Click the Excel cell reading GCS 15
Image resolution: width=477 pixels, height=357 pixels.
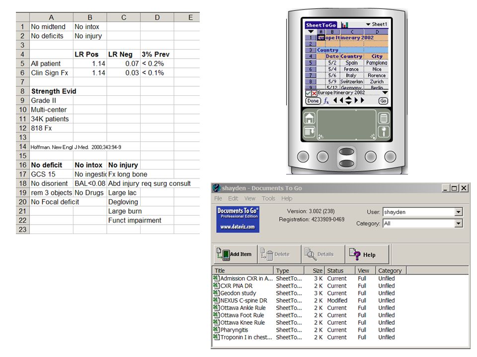point(51,174)
